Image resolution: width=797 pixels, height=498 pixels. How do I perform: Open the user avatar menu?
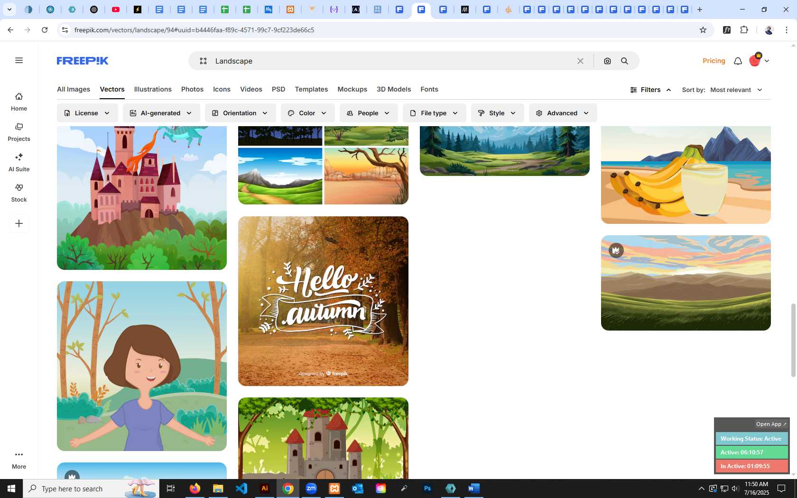click(759, 60)
